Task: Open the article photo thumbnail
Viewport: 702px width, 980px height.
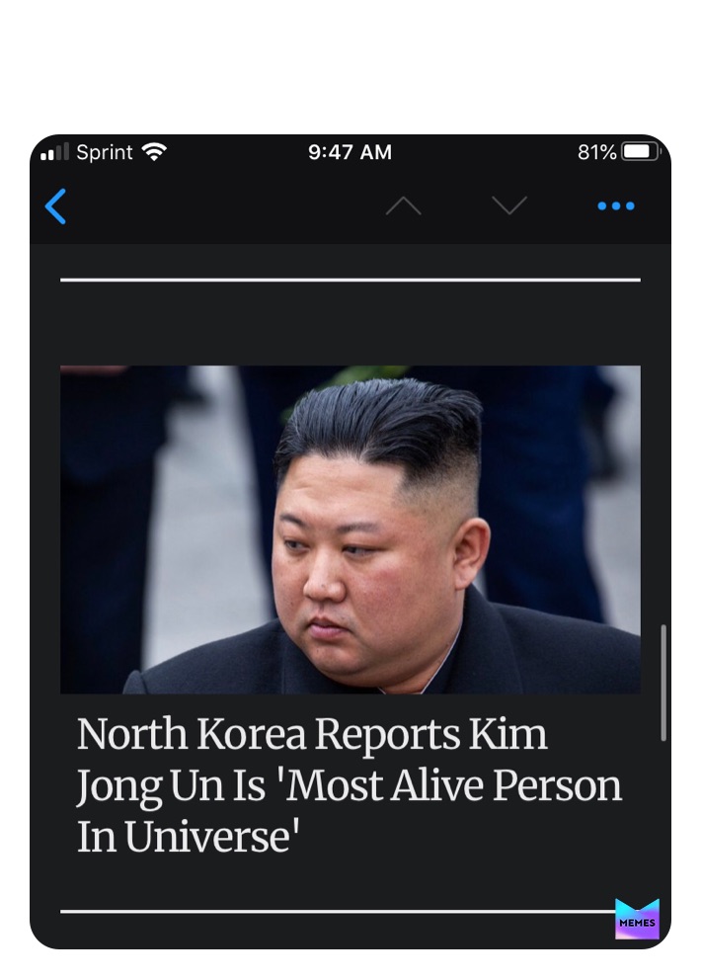Action: coord(351,530)
